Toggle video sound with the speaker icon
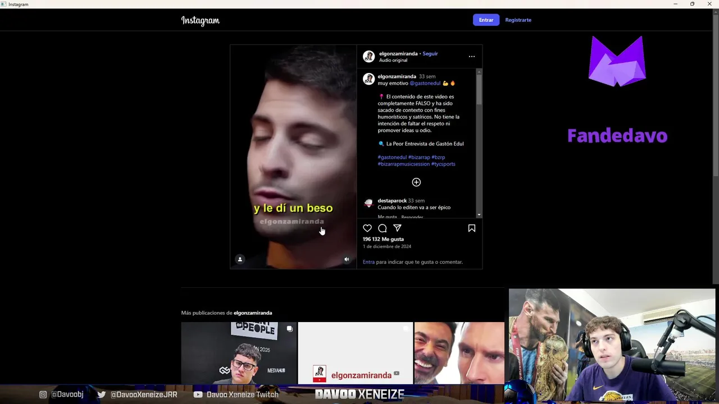This screenshot has width=719, height=404. click(x=347, y=259)
